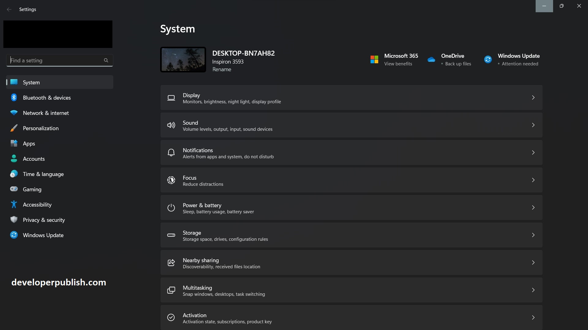Viewport: 588px width, 330px height.
Task: Click the Apps sidebar icon
Action: coord(14,143)
